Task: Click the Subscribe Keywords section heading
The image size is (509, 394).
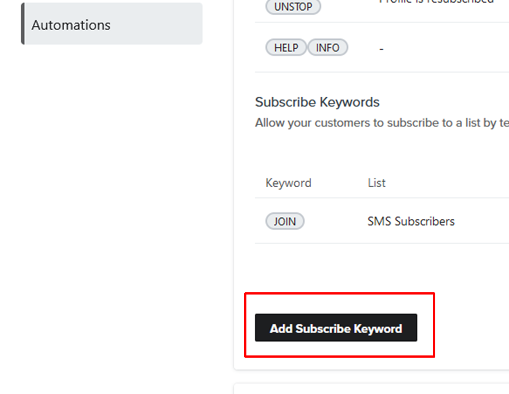Action: (317, 102)
